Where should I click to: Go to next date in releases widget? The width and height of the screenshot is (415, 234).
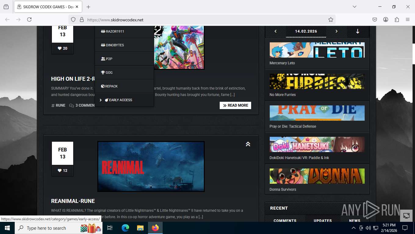(337, 31)
